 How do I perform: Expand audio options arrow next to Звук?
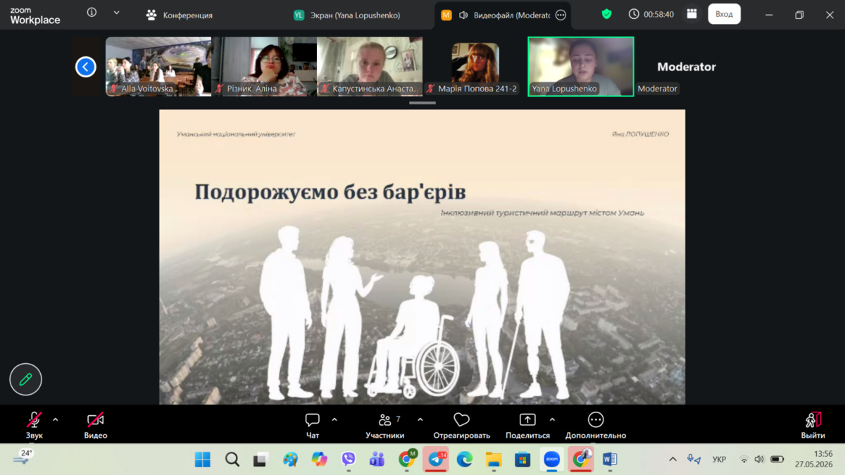(x=56, y=419)
